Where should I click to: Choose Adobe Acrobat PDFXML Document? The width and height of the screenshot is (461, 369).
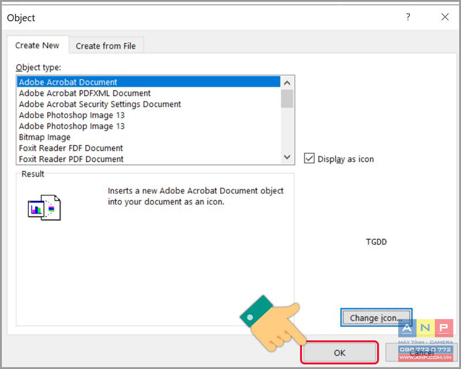point(149,93)
